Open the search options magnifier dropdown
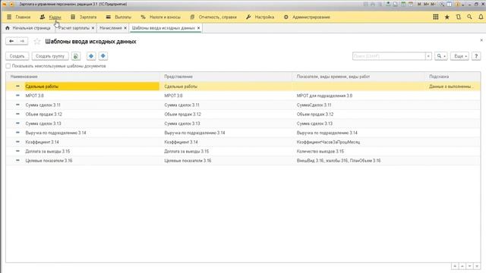This screenshot has height=273, width=486. [440, 56]
